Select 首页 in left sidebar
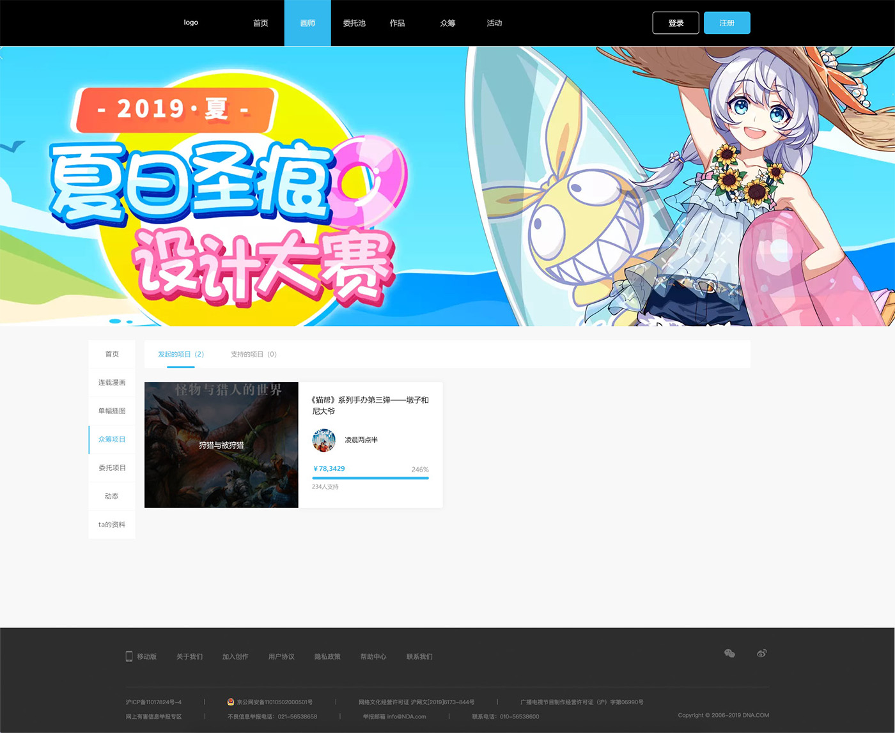 112,354
